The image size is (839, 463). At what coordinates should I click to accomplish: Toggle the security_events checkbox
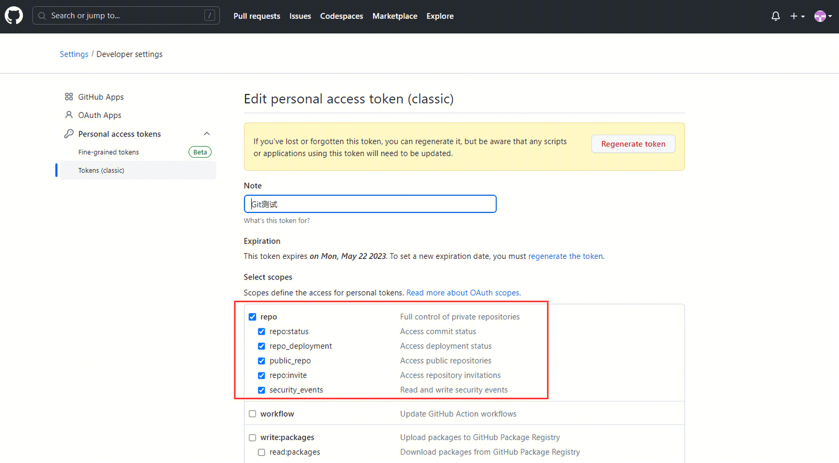(x=261, y=390)
